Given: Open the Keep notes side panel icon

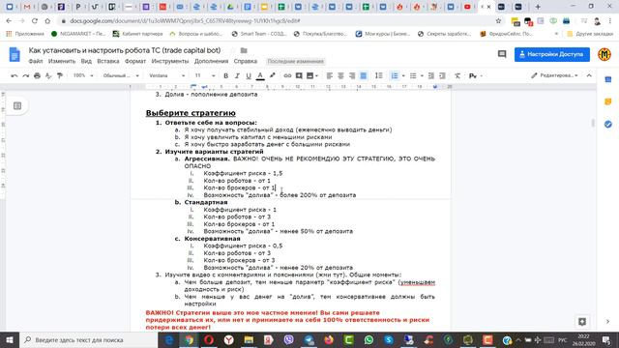Looking at the screenshot, I should point(608,101).
